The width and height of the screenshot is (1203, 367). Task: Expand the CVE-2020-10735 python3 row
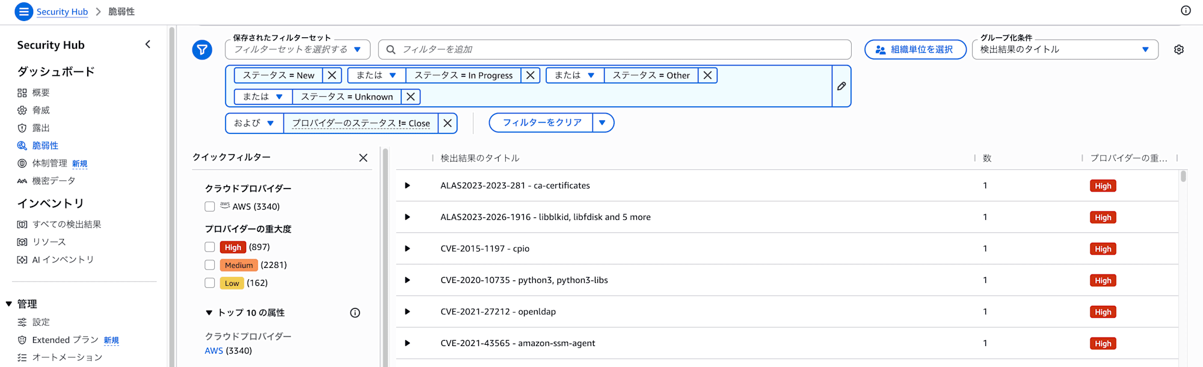tap(407, 280)
